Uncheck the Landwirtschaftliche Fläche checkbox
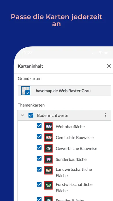 pos(39,169)
